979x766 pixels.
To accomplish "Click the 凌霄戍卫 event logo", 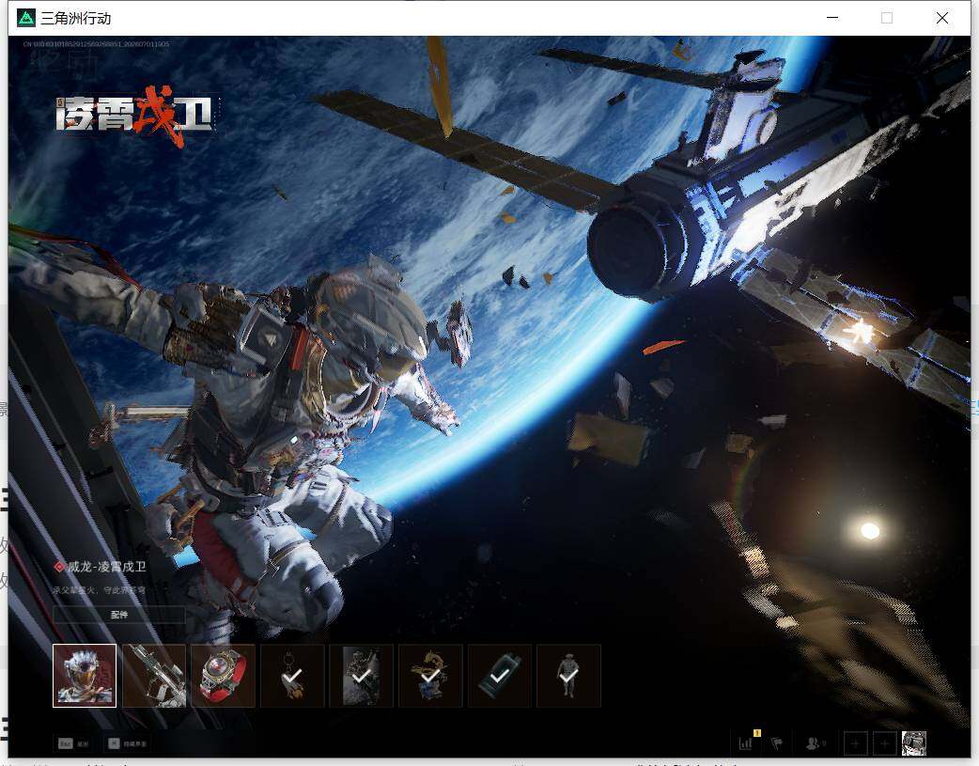I will click(133, 115).
